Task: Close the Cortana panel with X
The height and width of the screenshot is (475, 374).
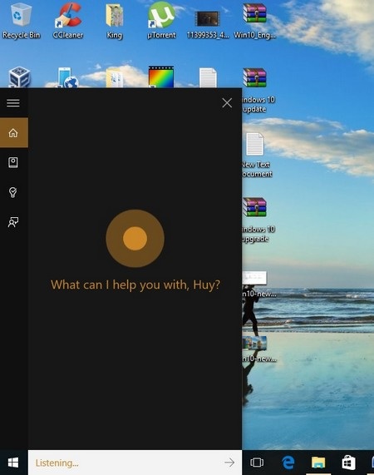Action: (x=227, y=102)
